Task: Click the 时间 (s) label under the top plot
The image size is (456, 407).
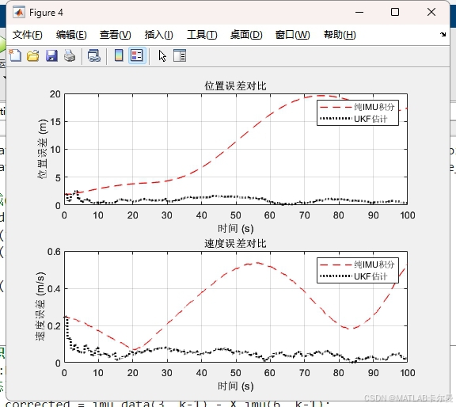Action: coord(236,229)
